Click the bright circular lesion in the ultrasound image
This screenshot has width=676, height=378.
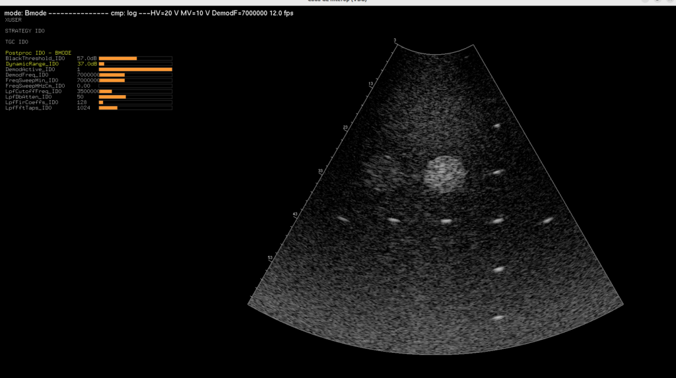(x=445, y=174)
